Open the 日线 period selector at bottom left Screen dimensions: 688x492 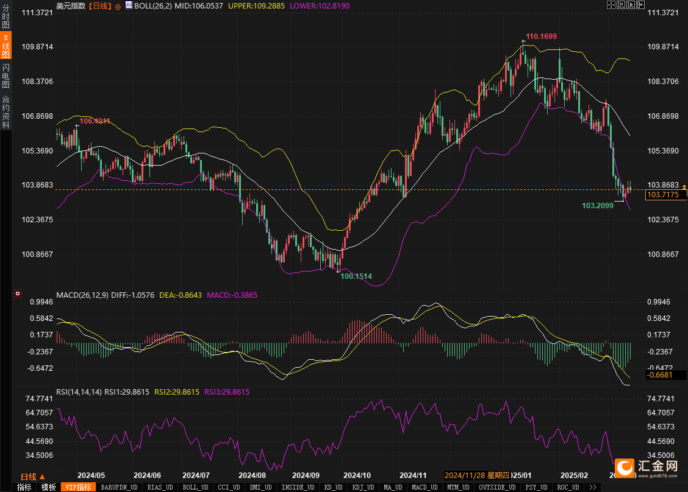[33, 477]
